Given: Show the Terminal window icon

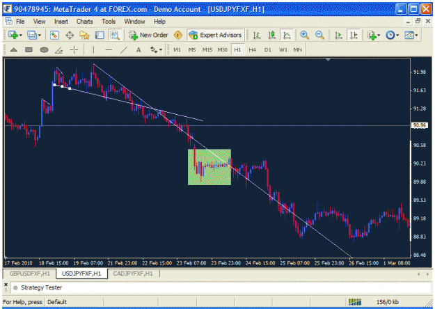Looking at the screenshot, I should 100,35.
